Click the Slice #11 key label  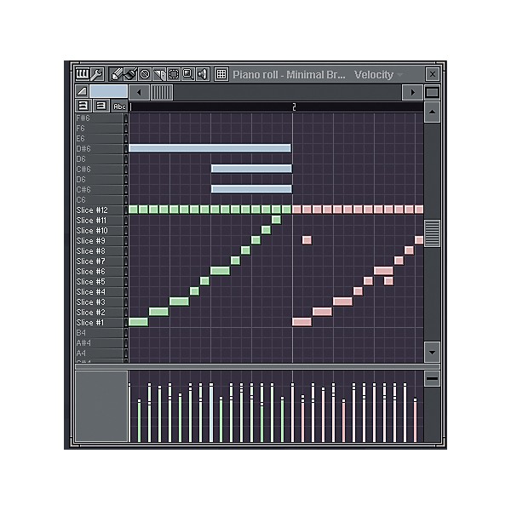click(91, 221)
